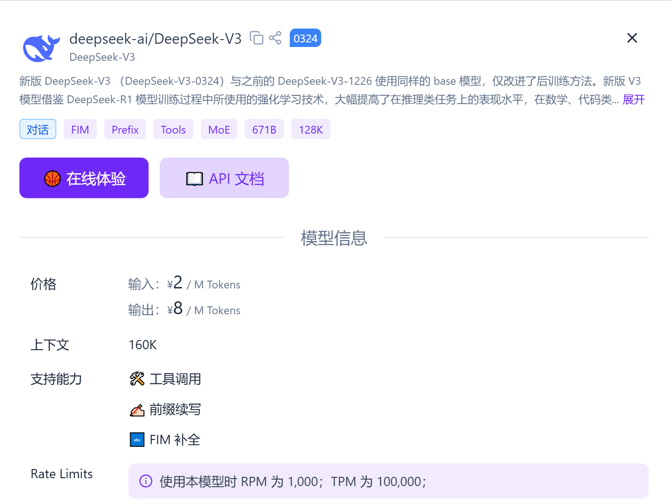Screen dimensions: 671x504
Task: Select the Tools tag
Action: tap(173, 129)
